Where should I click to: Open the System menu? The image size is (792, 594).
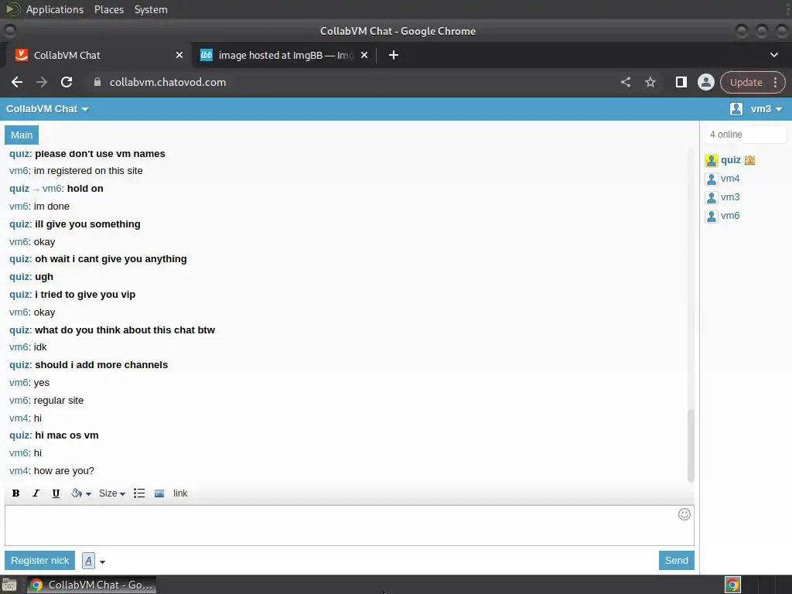click(151, 9)
